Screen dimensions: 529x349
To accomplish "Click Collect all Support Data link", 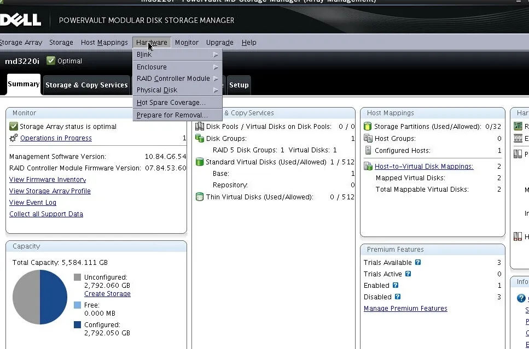I will 46,214.
